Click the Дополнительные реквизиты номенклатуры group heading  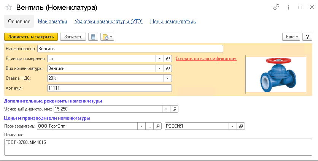[x=53, y=101]
